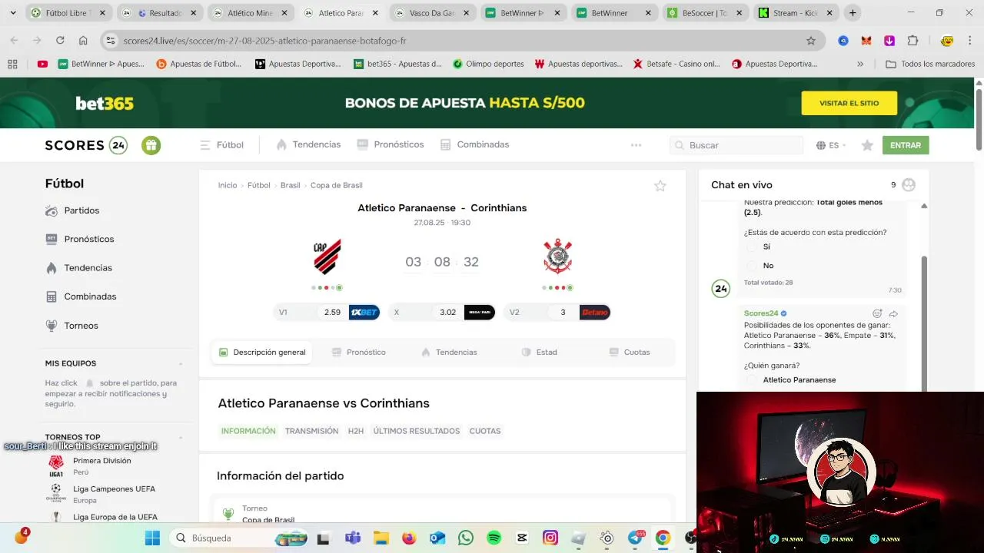Open the tab search dropdown arrow
Image resolution: width=984 pixels, height=553 pixels.
(12, 13)
